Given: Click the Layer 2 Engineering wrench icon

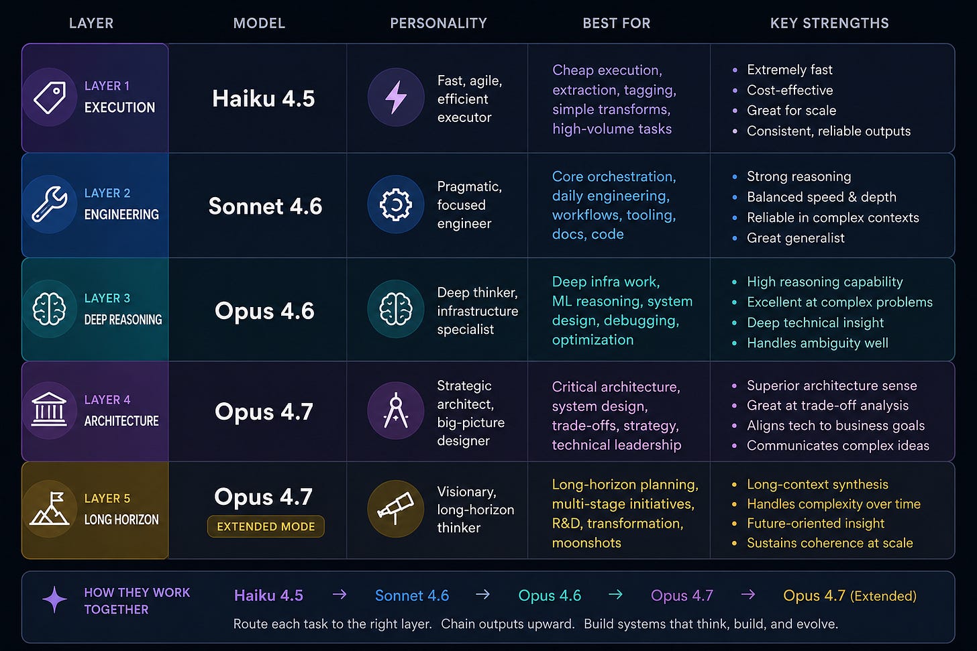Looking at the screenshot, I should [x=50, y=204].
